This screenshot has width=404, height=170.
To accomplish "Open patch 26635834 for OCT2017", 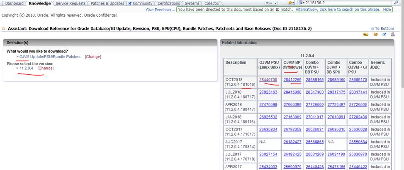I will click(x=268, y=129).
